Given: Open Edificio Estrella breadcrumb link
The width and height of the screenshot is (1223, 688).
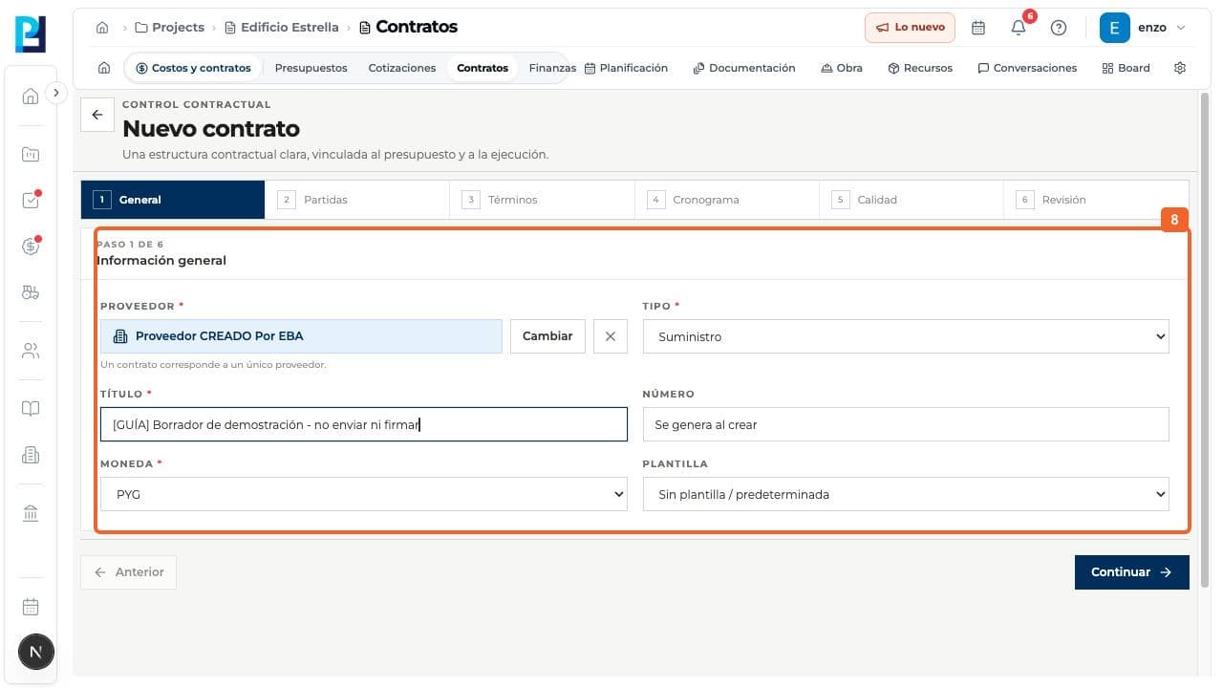Looking at the screenshot, I should pos(282,28).
